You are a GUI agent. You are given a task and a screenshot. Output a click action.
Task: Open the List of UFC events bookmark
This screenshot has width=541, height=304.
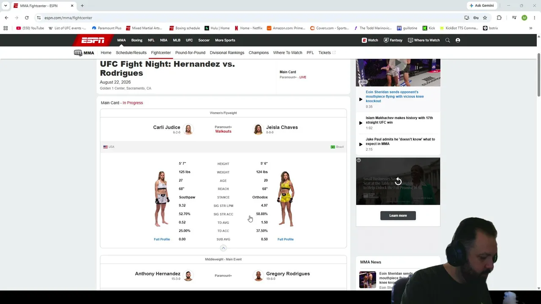tap(67, 28)
